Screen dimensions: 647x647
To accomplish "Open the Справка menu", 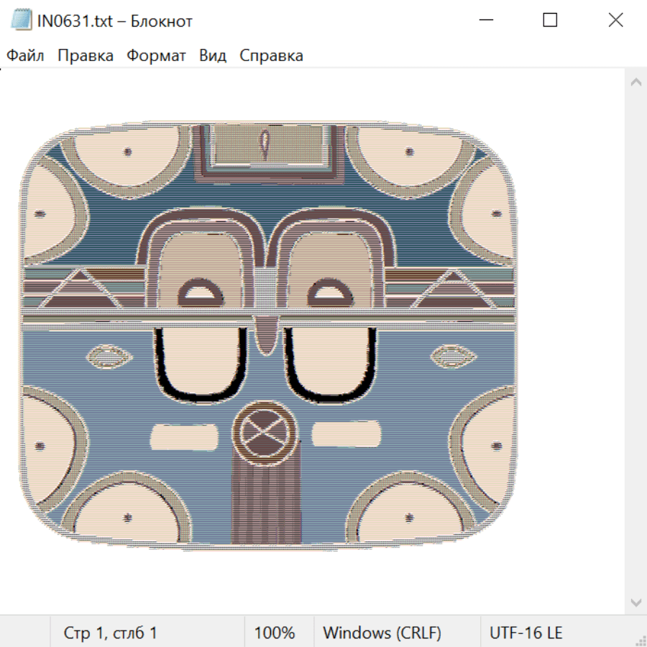I will coord(271,56).
